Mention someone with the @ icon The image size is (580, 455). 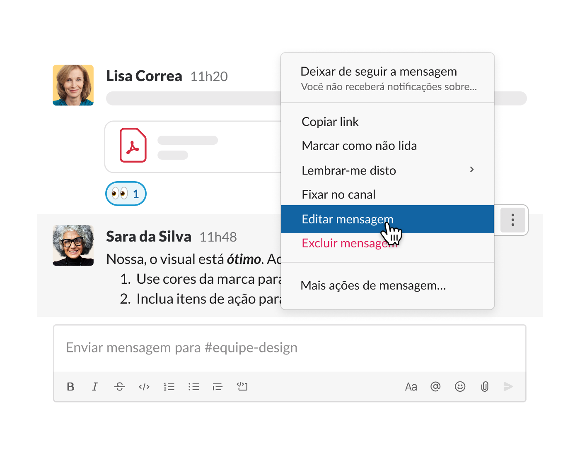[435, 386]
